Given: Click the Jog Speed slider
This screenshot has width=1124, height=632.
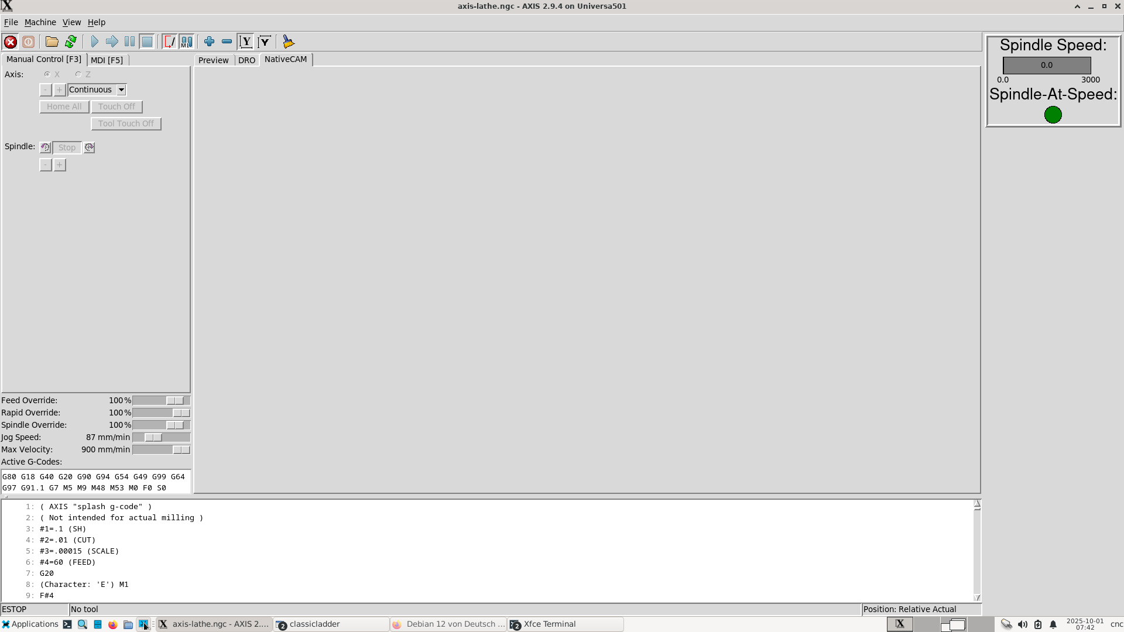Looking at the screenshot, I should [153, 437].
